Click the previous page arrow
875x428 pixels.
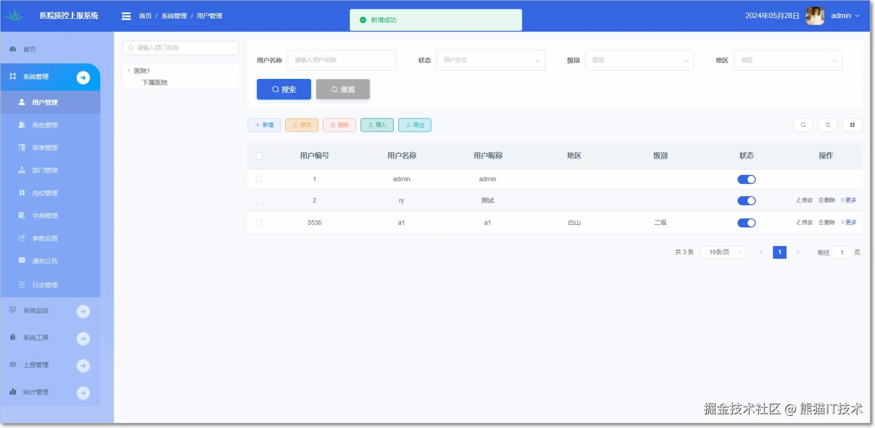761,252
